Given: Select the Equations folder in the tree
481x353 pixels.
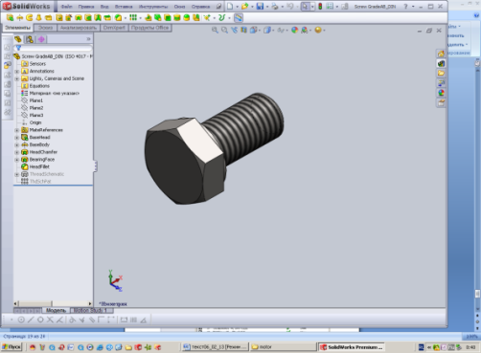Looking at the screenshot, I should [35, 86].
